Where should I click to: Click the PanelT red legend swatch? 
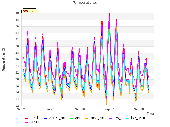tap(27, 118)
